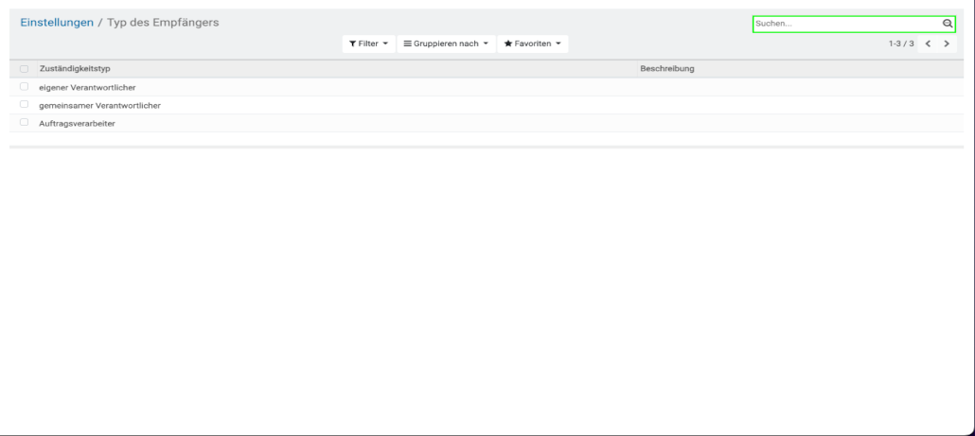
Task: Open the Auftragsverarbeiter record
Action: pyautogui.click(x=77, y=124)
